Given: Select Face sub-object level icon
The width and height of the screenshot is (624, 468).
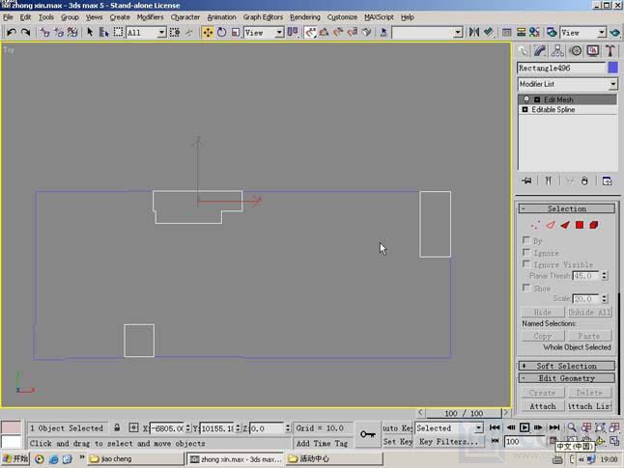Looking at the screenshot, I should coord(565,225).
